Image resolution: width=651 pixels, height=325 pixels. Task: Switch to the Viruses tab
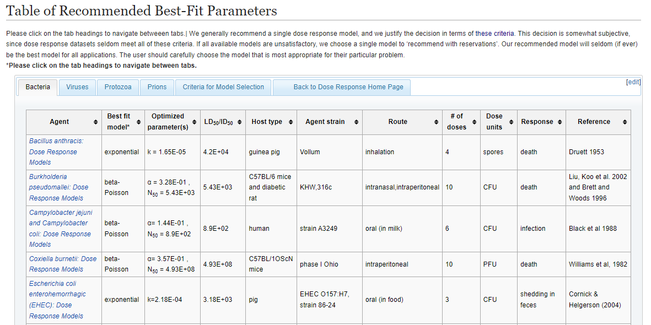[x=77, y=87]
